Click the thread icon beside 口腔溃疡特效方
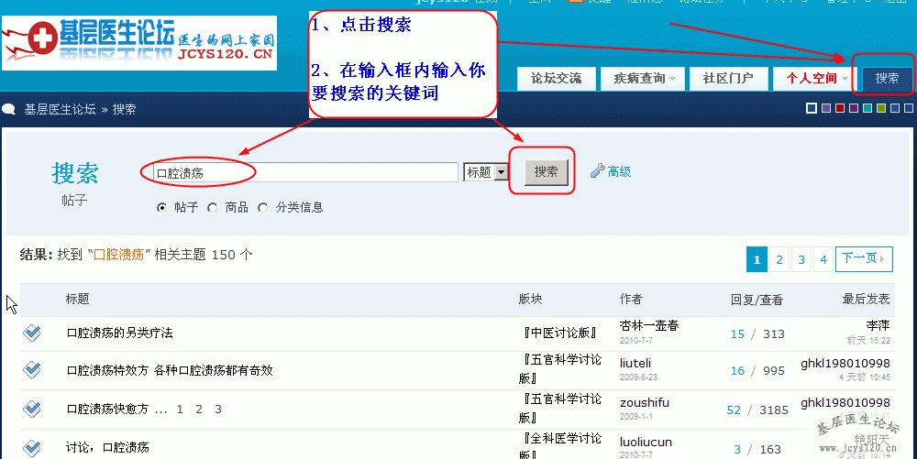 click(32, 369)
